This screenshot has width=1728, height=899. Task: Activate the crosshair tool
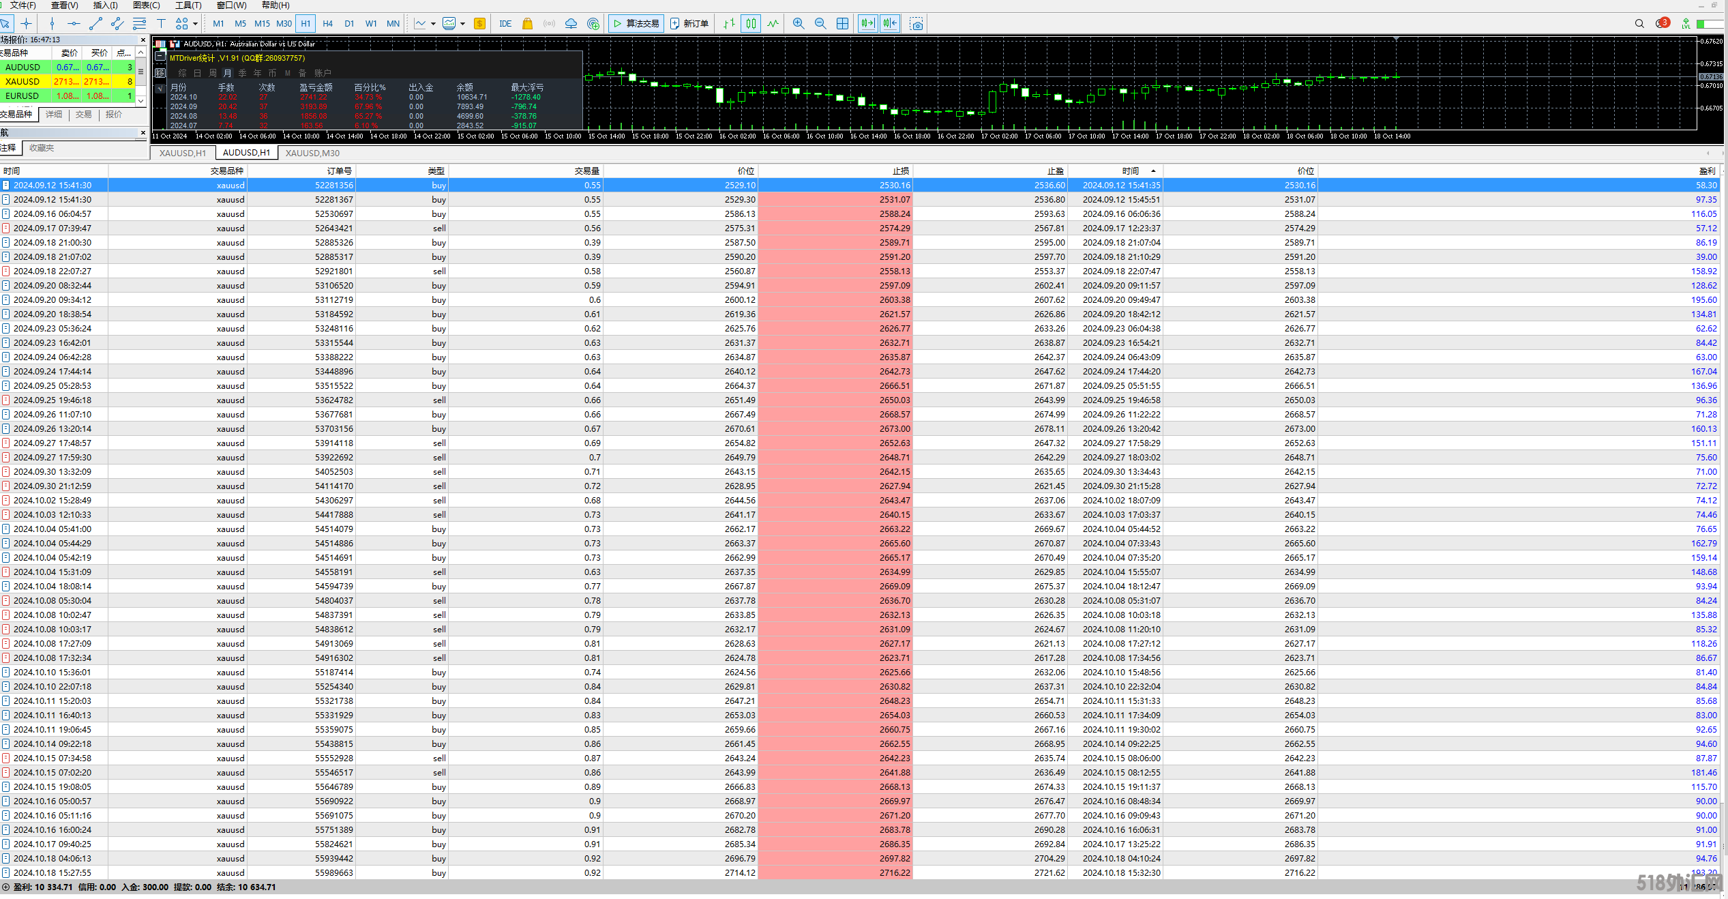[27, 23]
